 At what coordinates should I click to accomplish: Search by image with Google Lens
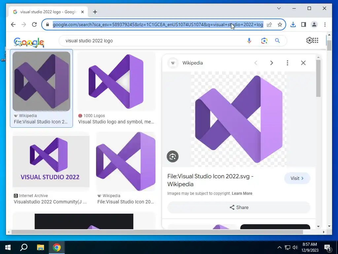(x=264, y=41)
